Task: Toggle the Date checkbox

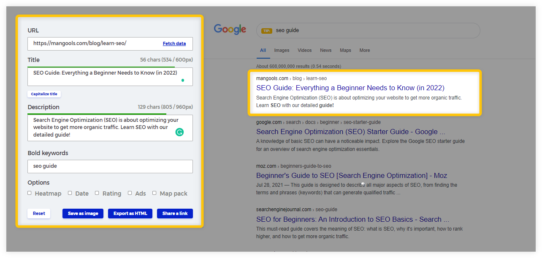Action: pos(70,193)
